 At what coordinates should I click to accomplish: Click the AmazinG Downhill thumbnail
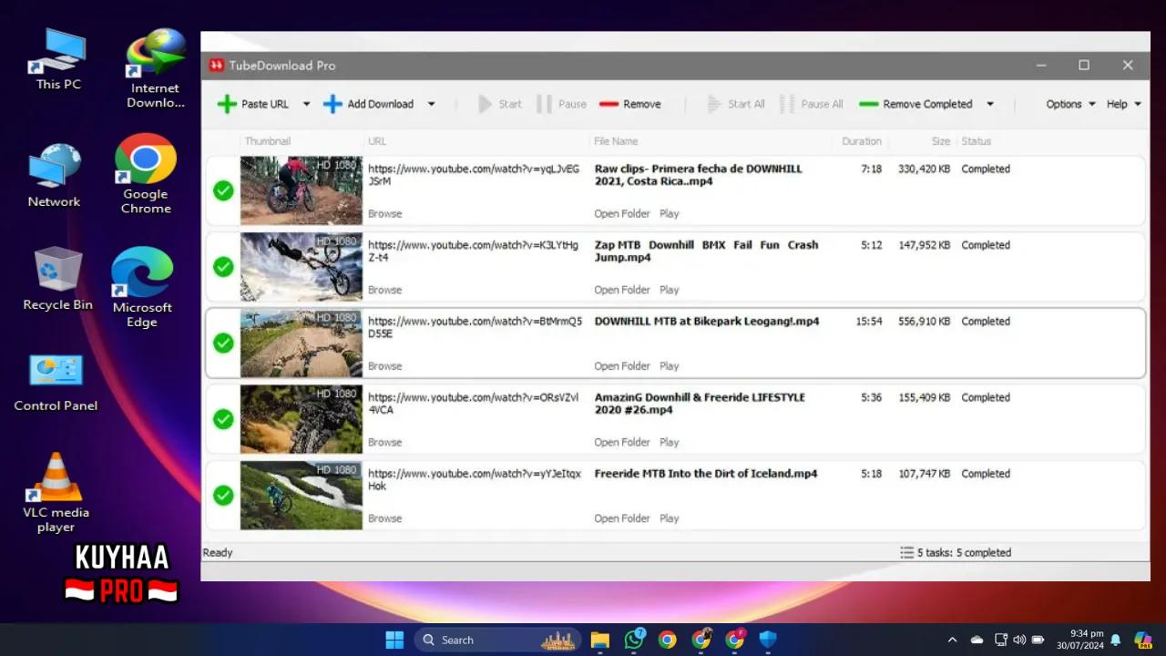(302, 419)
